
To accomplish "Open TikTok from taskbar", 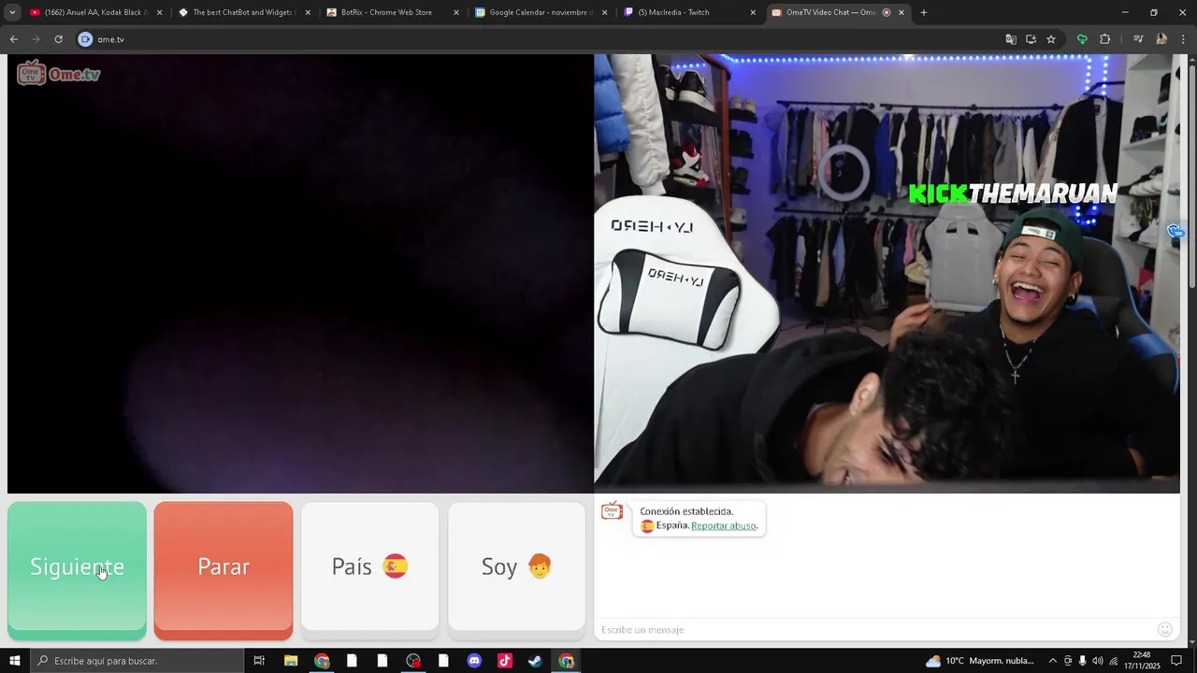I will point(505,661).
